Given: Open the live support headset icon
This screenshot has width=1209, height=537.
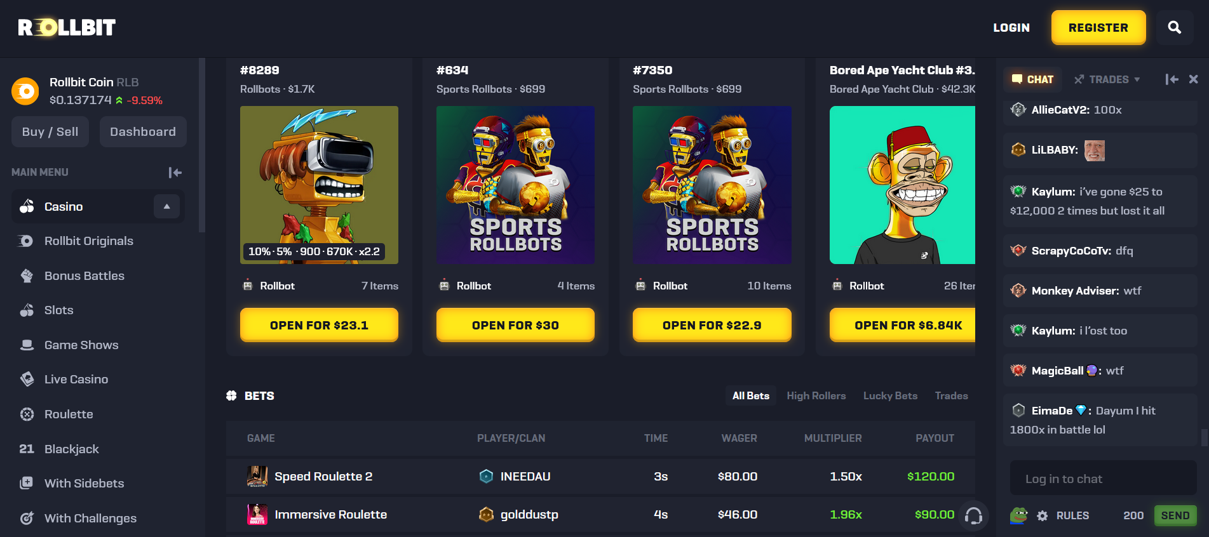Looking at the screenshot, I should click(973, 515).
